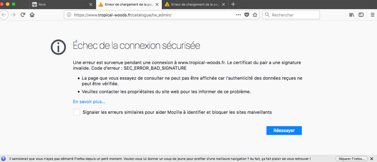
Task: Save page to Pocket
Action: point(247,15)
